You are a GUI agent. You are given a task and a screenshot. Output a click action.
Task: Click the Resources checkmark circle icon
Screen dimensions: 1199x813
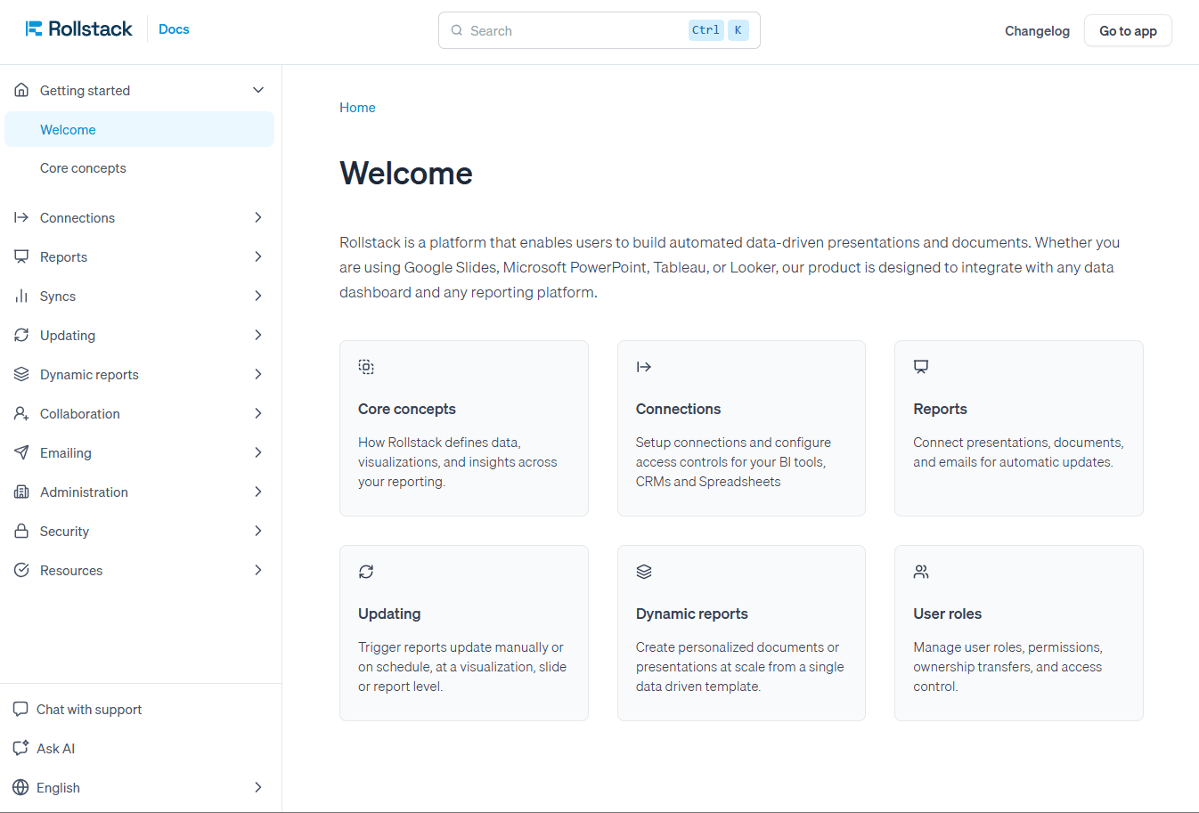tap(21, 570)
